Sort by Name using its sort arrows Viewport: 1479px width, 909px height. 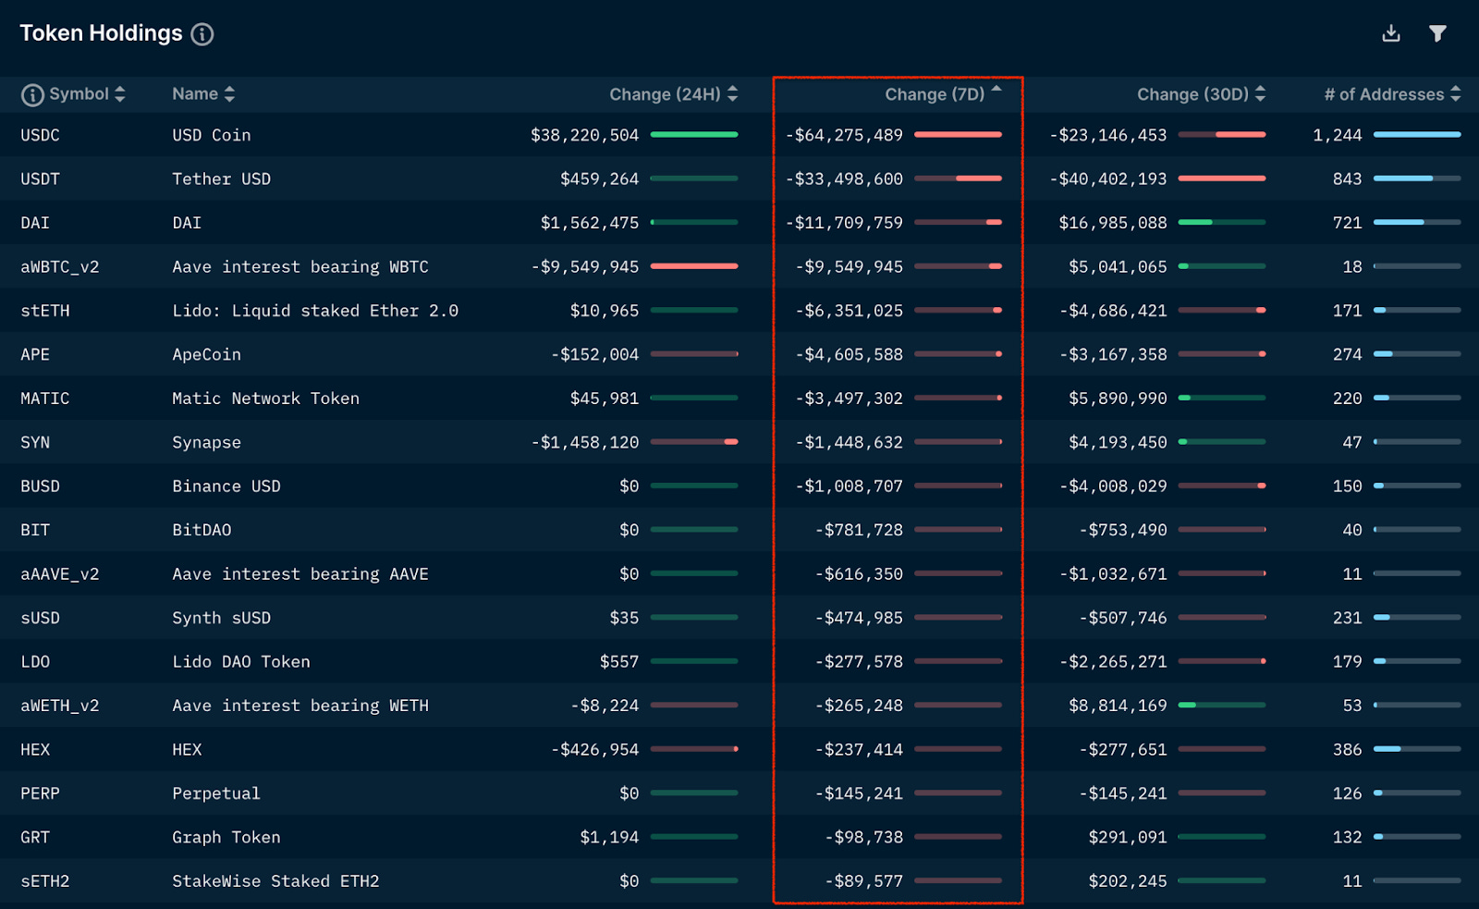click(x=229, y=94)
